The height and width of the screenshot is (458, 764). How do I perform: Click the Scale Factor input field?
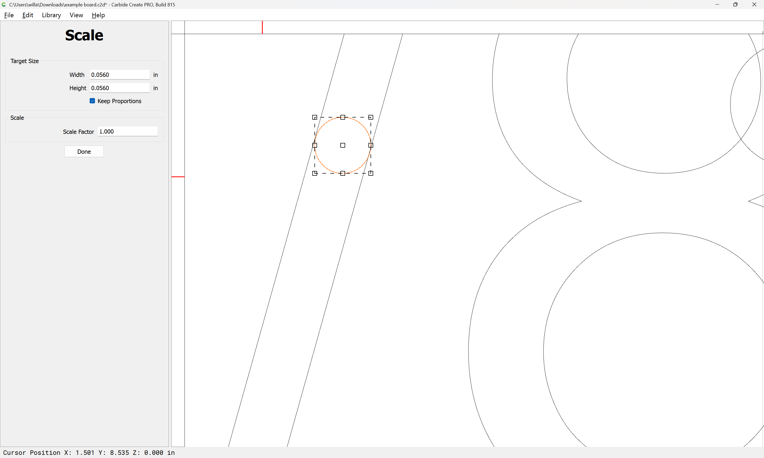[x=128, y=131]
